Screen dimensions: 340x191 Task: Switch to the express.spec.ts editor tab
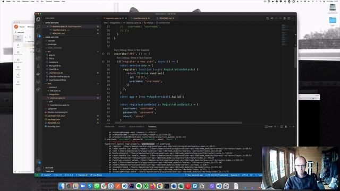tap(115, 18)
